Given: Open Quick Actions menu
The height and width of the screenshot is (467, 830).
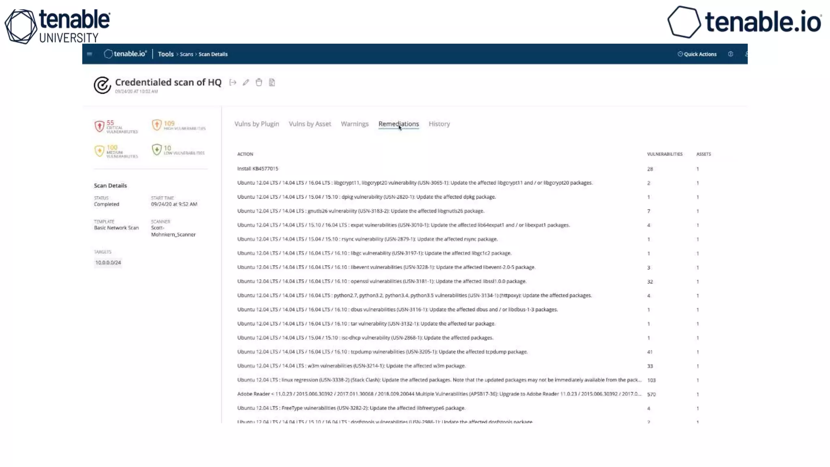Looking at the screenshot, I should point(697,54).
